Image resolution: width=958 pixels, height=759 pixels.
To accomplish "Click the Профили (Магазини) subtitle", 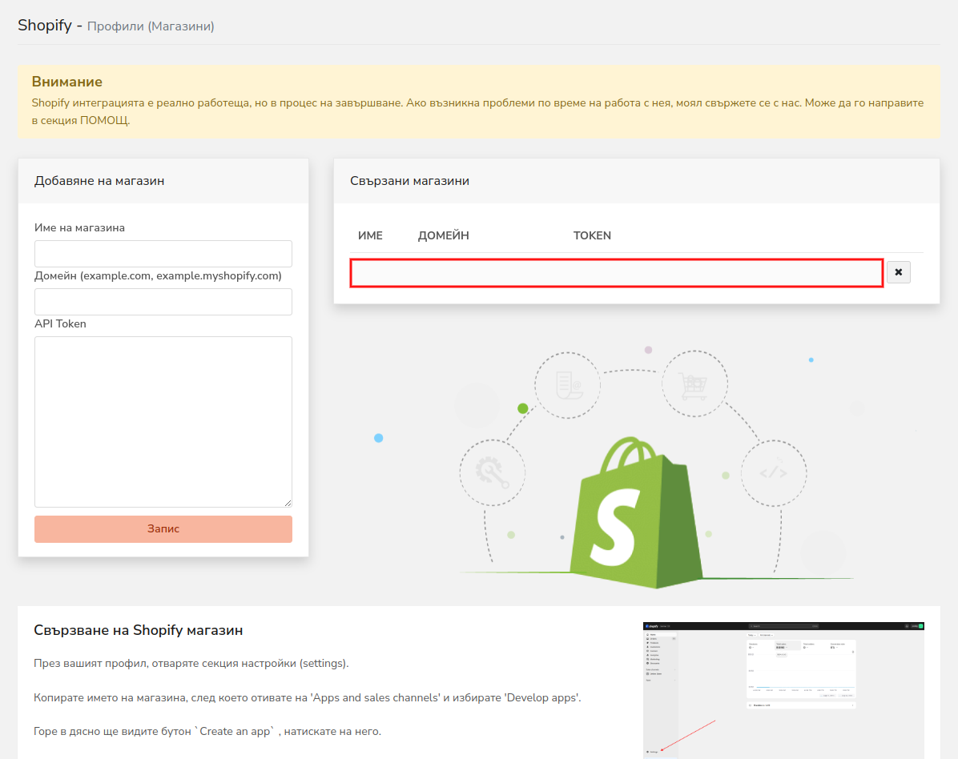I will tap(151, 26).
